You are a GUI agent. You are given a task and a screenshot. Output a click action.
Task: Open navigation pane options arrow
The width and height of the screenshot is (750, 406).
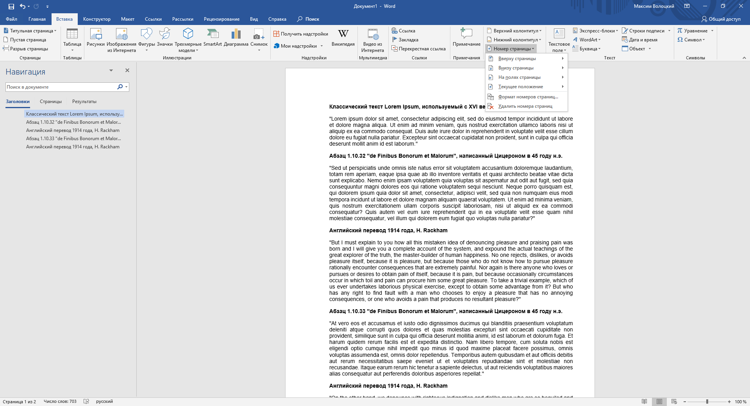[x=111, y=71]
